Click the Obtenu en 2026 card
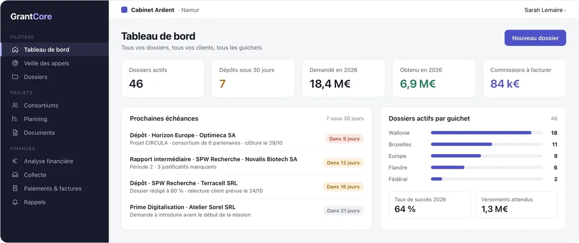 [x=434, y=79]
